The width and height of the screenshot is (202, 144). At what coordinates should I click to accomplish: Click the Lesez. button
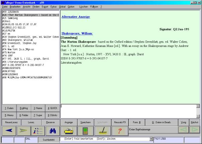point(31,122)
